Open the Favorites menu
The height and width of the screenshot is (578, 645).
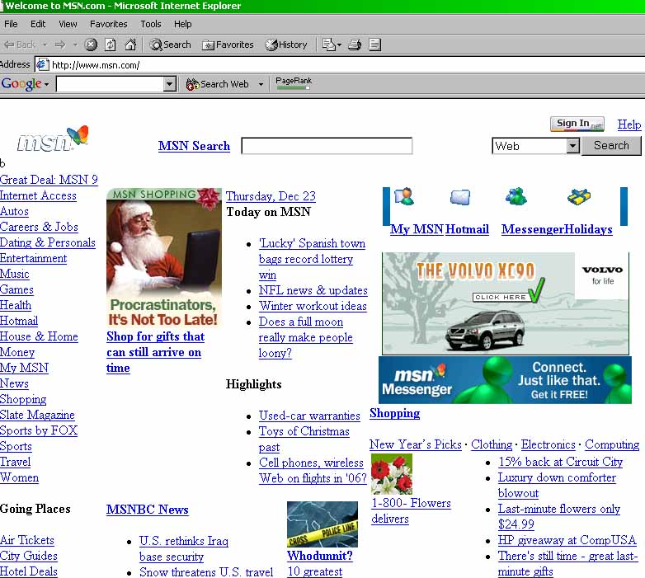[109, 24]
